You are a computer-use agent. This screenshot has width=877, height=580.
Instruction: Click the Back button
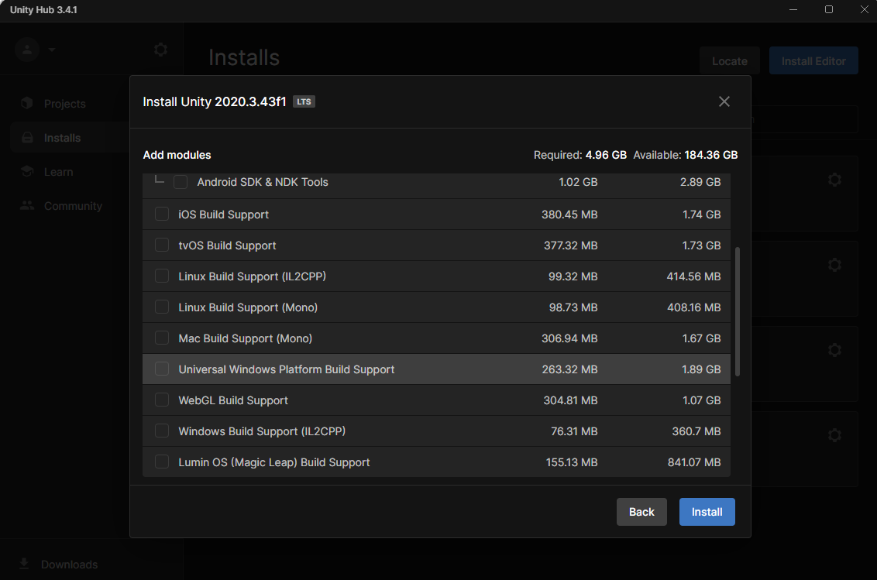(641, 512)
